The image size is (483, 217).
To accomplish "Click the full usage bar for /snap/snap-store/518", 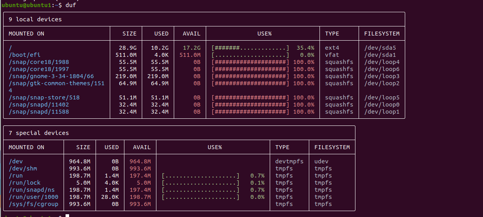I will pos(250,97).
